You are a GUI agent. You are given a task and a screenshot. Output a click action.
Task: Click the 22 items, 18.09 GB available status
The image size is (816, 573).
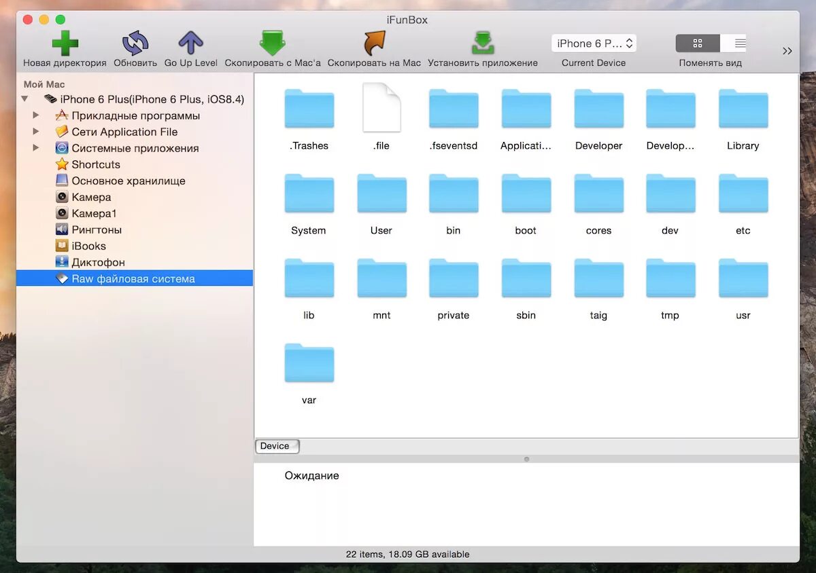(x=407, y=554)
